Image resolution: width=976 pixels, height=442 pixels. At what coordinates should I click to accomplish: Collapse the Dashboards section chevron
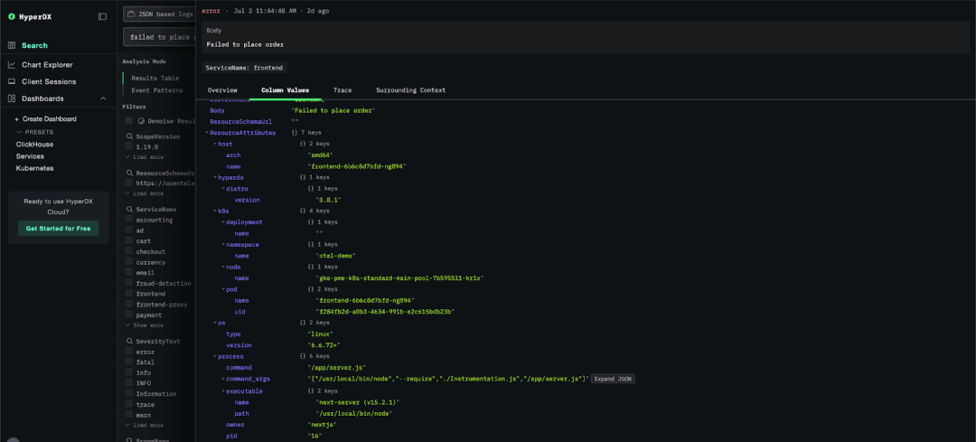pyautogui.click(x=103, y=99)
